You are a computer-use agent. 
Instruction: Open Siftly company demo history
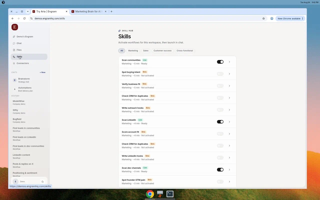29,111
